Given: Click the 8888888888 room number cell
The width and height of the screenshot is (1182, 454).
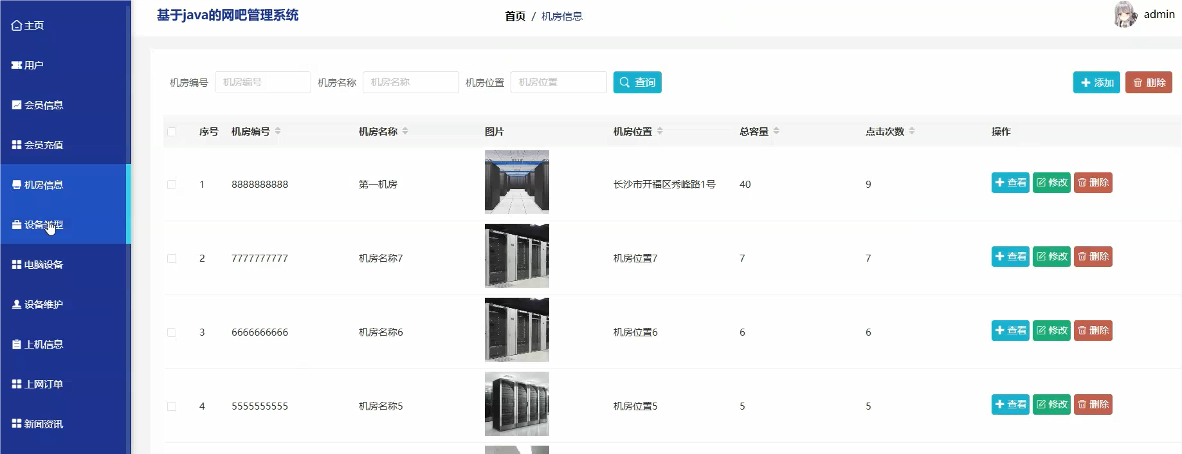Looking at the screenshot, I should coord(260,185).
